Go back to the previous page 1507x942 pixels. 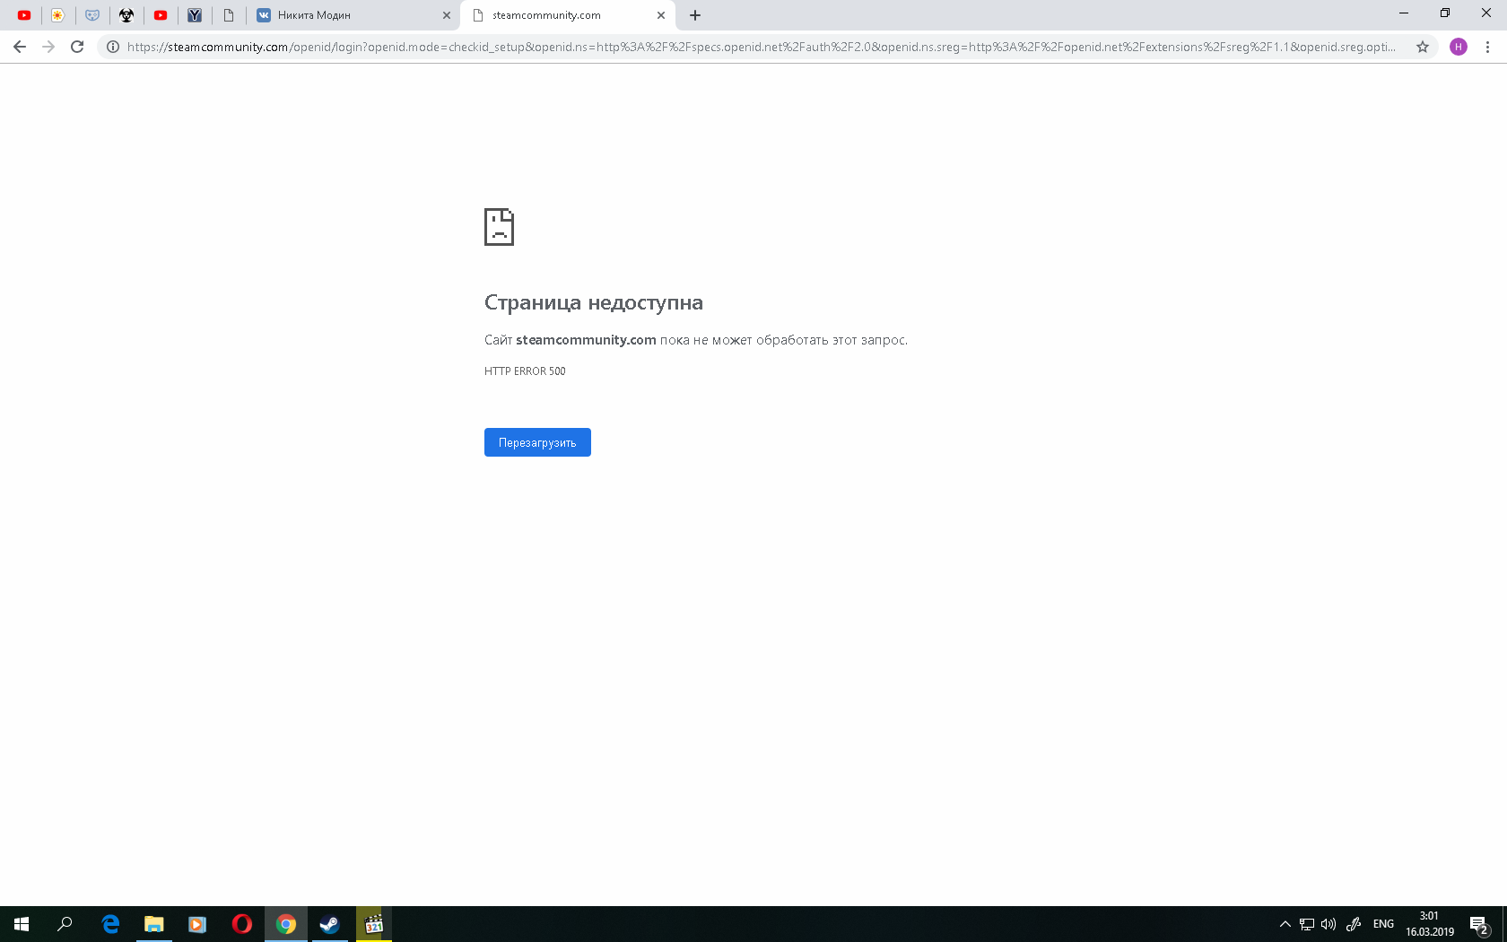[x=20, y=47]
